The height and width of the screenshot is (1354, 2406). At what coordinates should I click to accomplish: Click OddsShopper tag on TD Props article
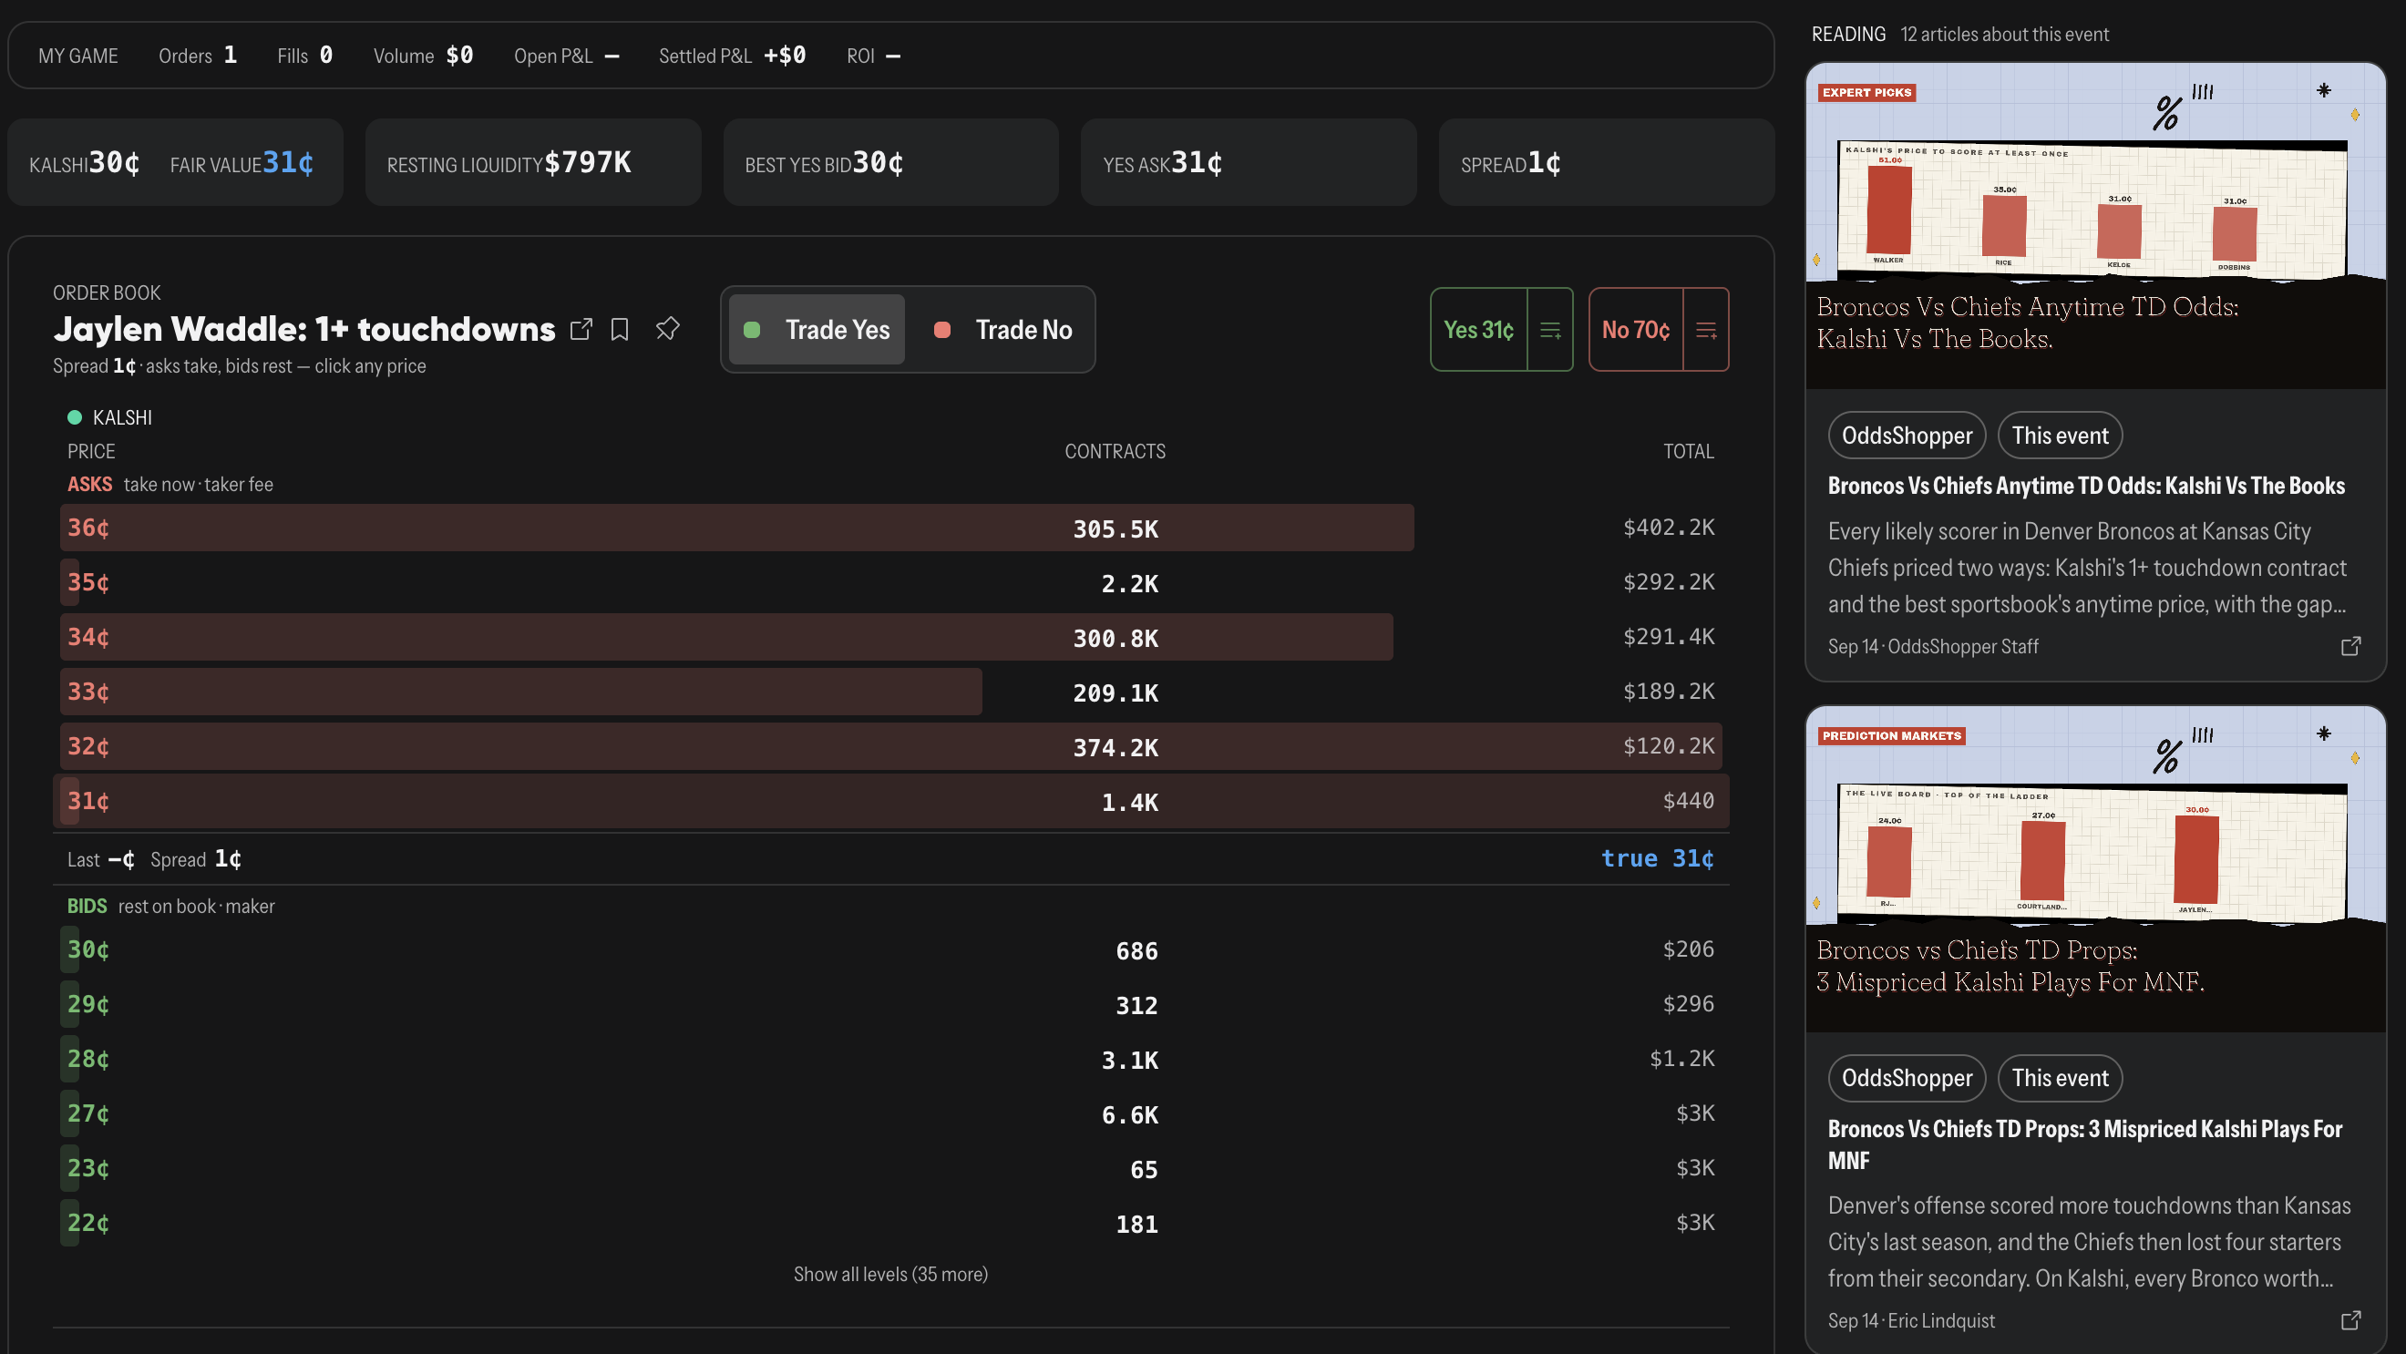click(1907, 1078)
